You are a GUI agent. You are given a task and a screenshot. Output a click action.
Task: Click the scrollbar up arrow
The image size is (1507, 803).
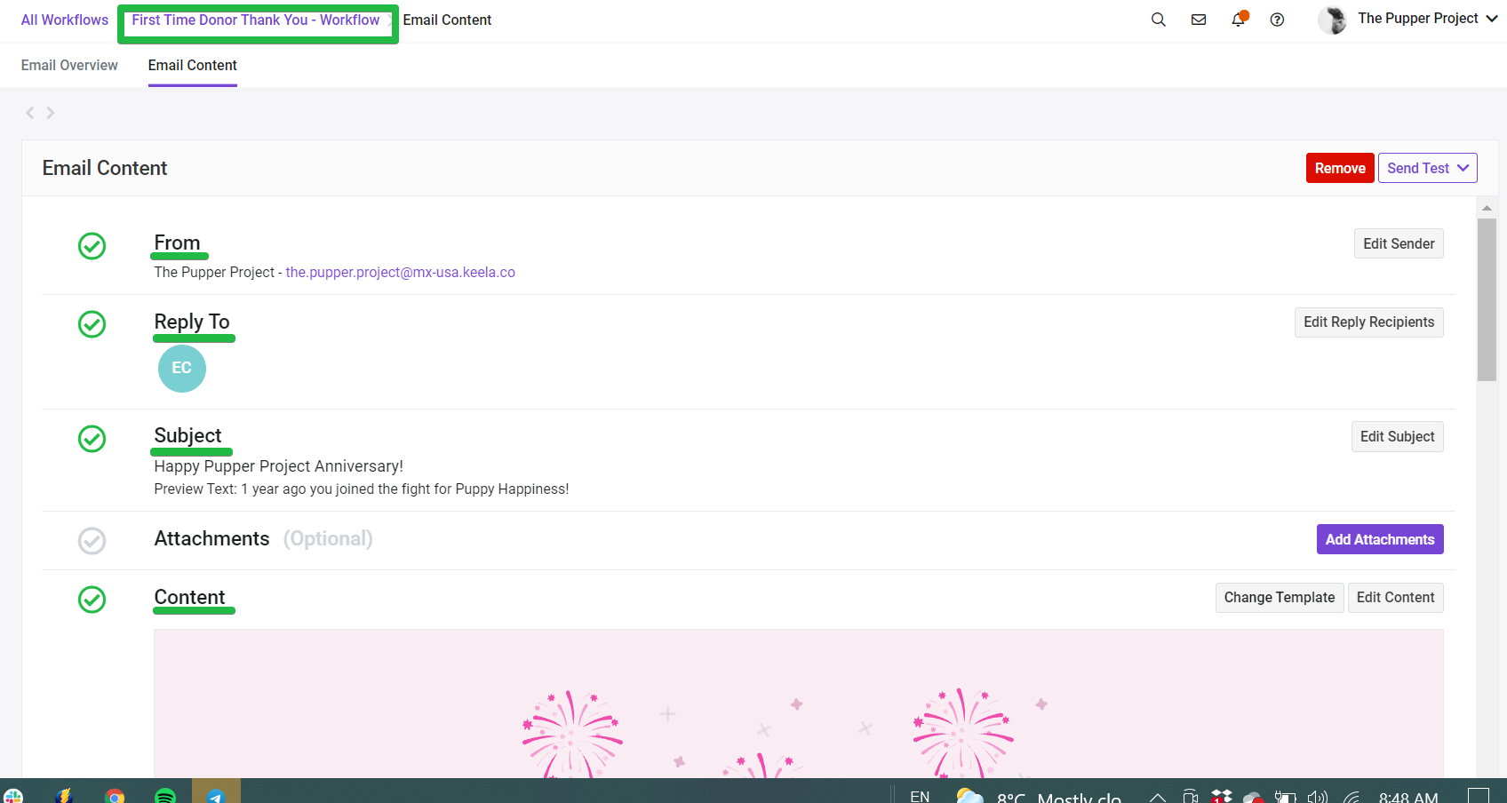(1487, 208)
